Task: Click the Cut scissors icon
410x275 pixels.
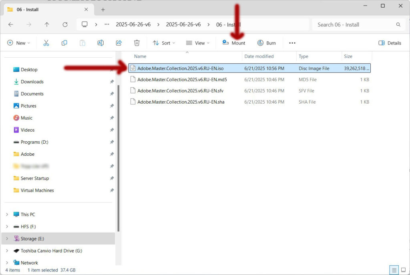Action: [46, 43]
